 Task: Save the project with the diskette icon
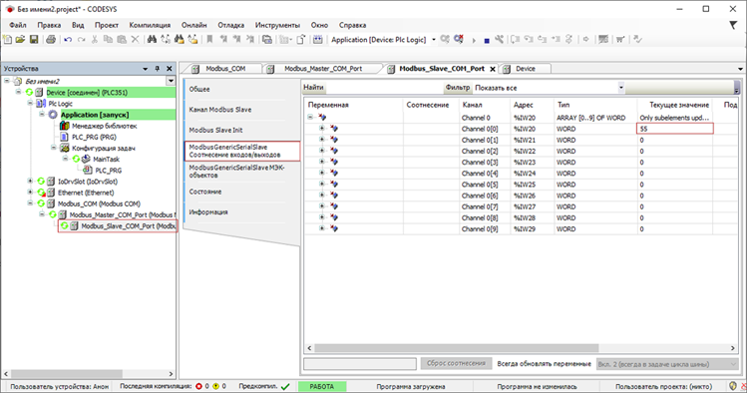tap(34, 40)
